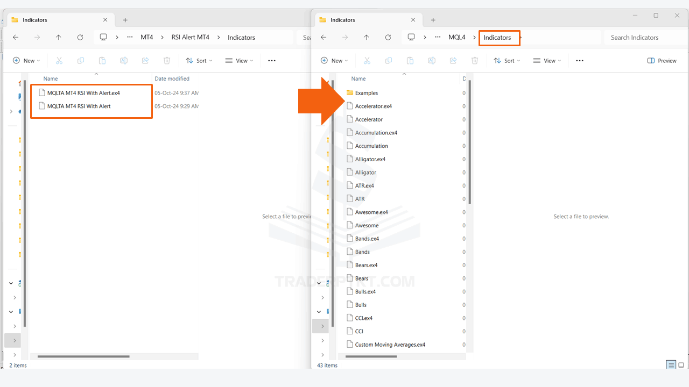Click Cut icon in left window toolbar

point(59,61)
